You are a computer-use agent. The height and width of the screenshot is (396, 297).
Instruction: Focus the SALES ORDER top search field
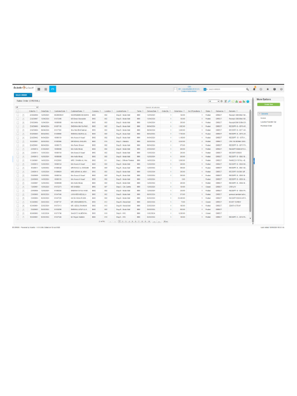coord(227,89)
